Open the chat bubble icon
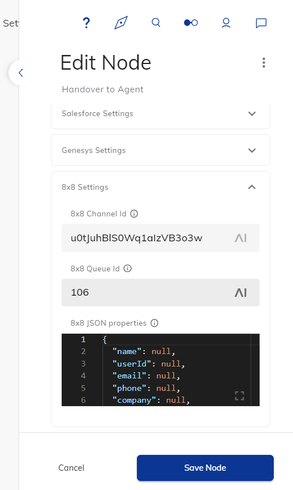 point(261,23)
